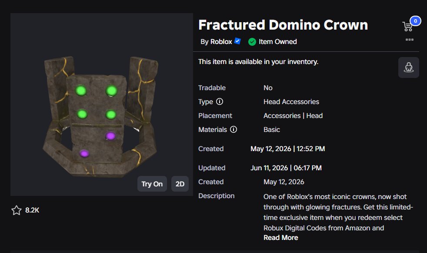
Task: Click the 'Item Owned' label
Action: coord(277,42)
